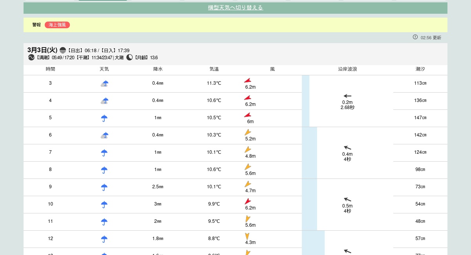Click the 横型天気へ切り替える link
Image resolution: width=471 pixels, height=255 pixels.
point(235,8)
